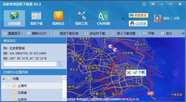This screenshot has width=186, height=102.
Task: Click 导入下载范围 import range tool
Action: [x=123, y=33]
